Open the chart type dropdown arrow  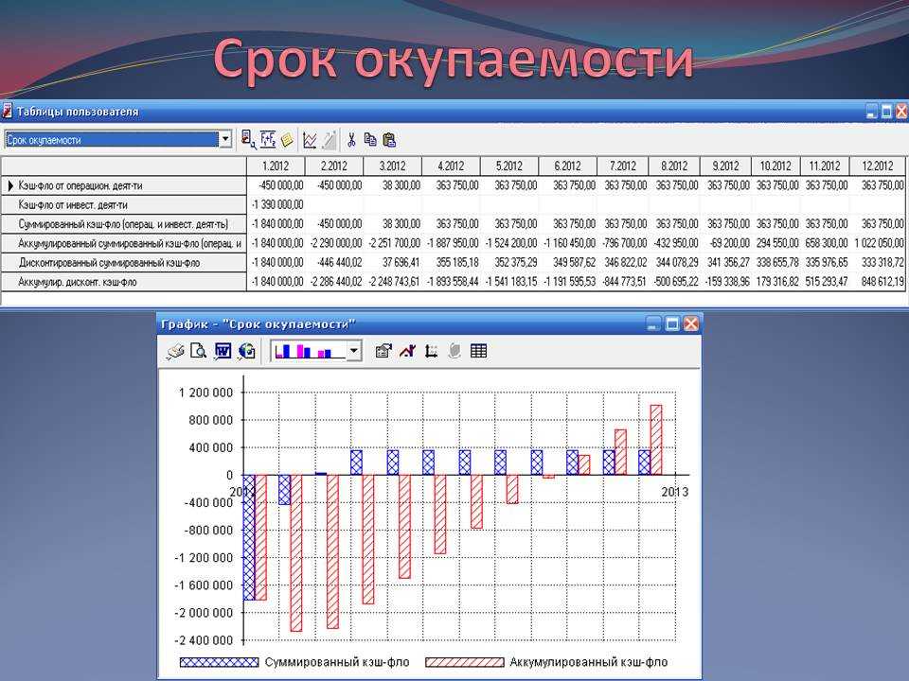[354, 351]
